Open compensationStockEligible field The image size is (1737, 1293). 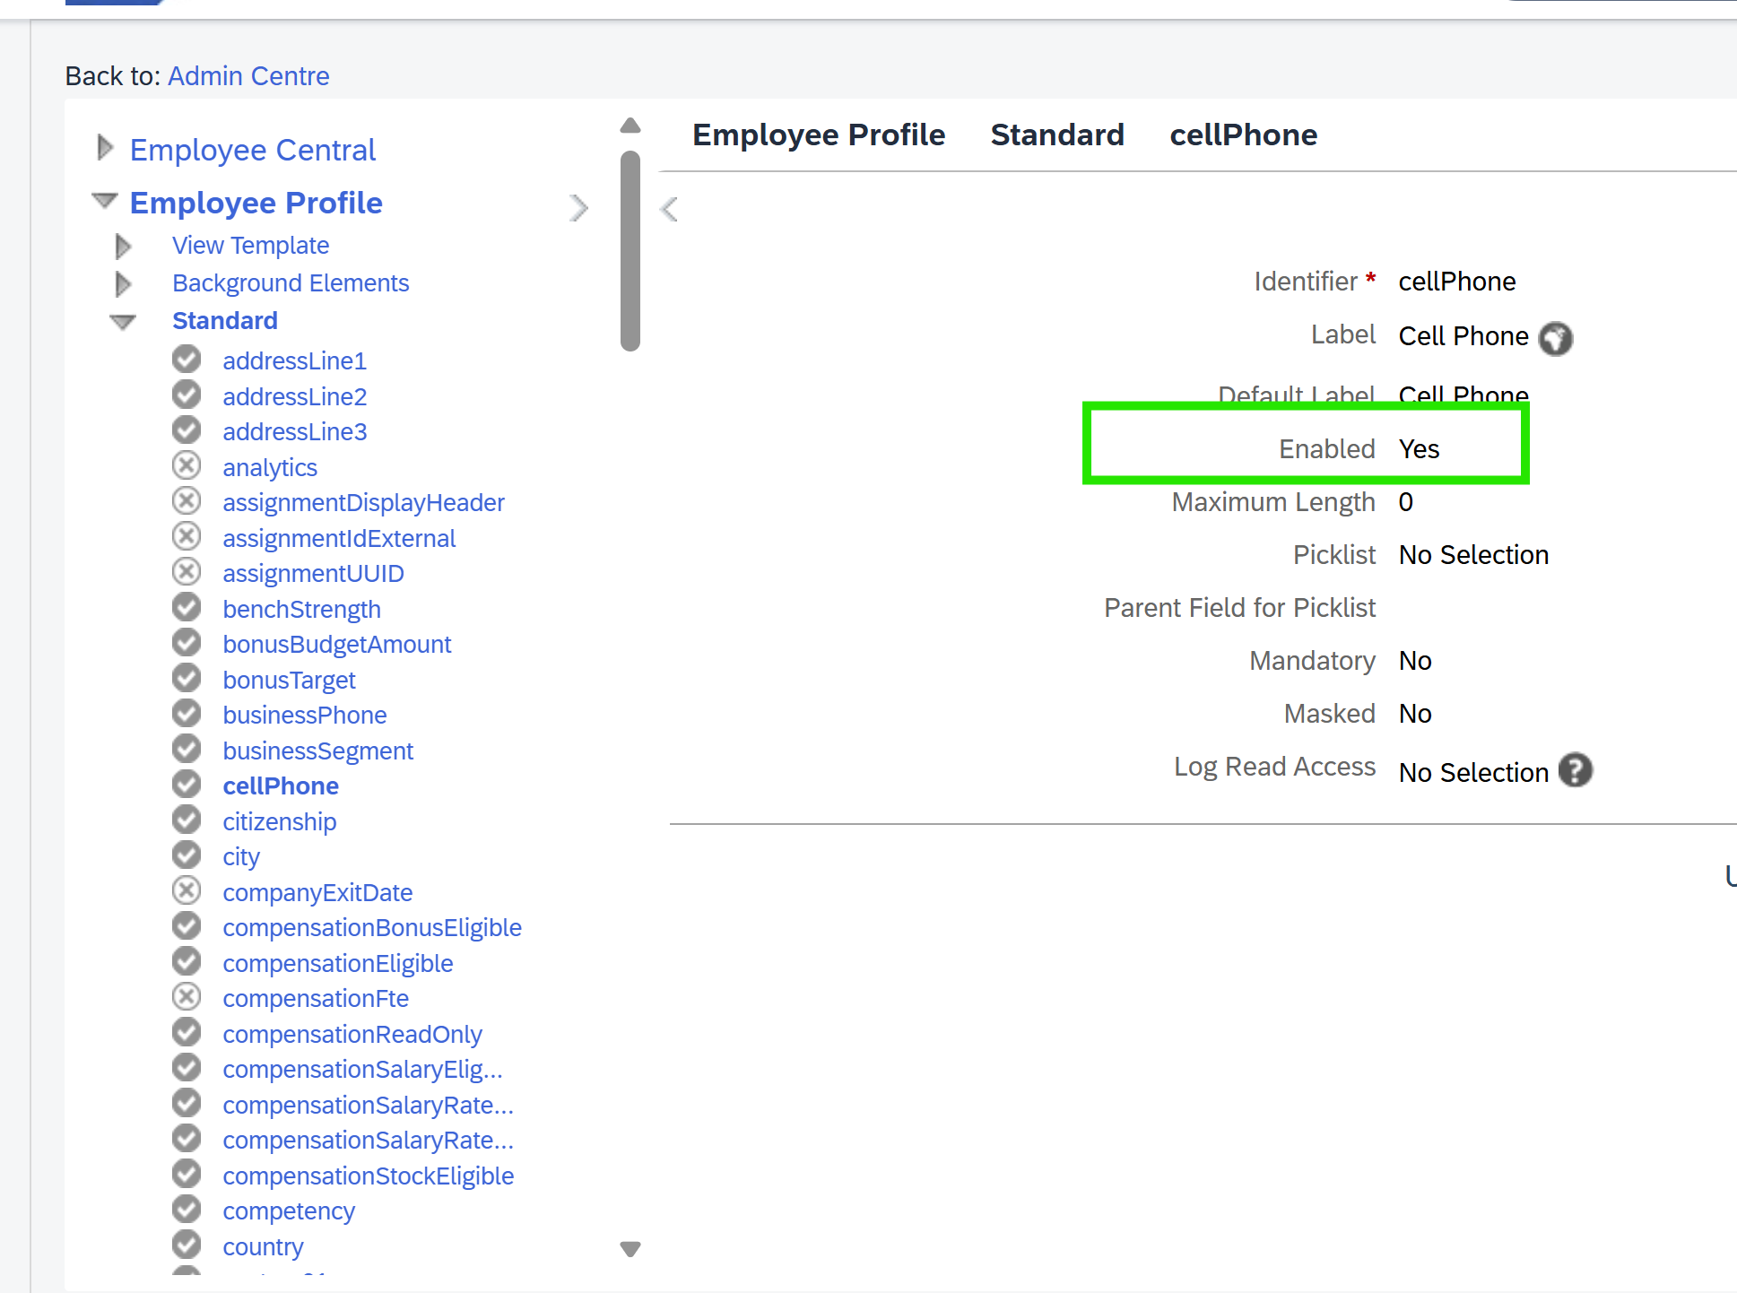368,1176
